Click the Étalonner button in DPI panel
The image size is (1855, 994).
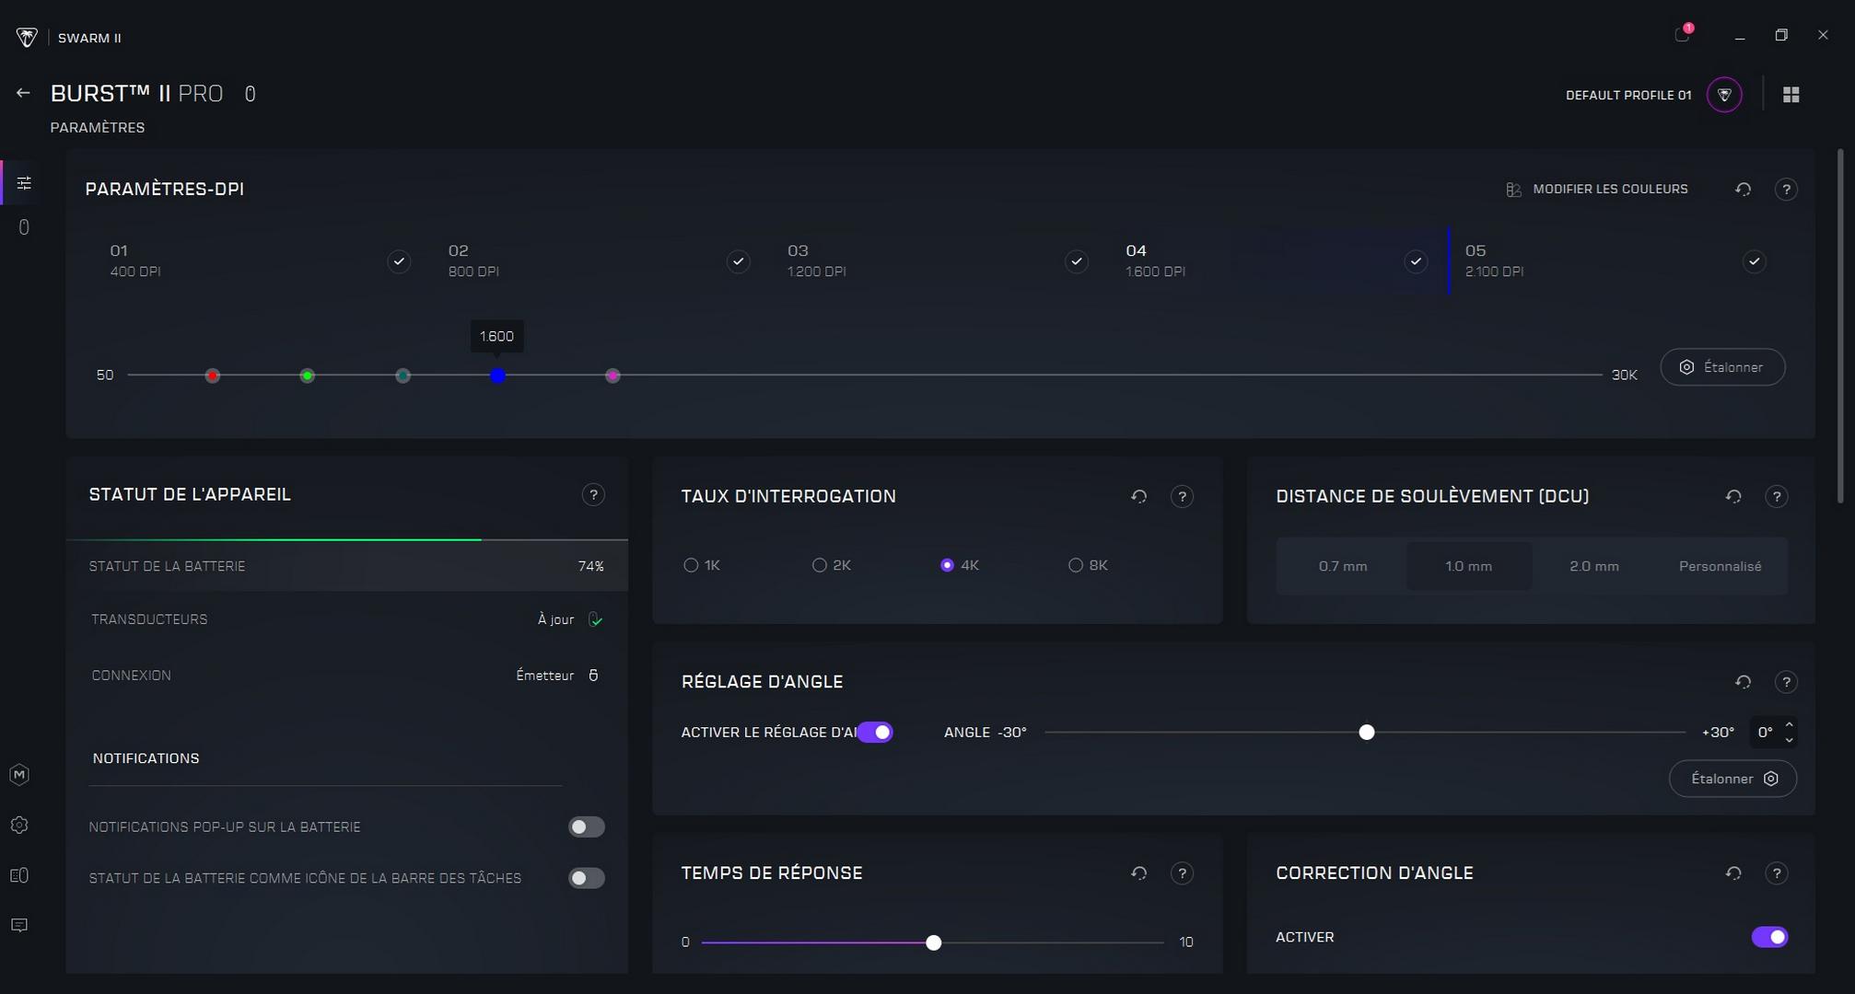[x=1721, y=367]
